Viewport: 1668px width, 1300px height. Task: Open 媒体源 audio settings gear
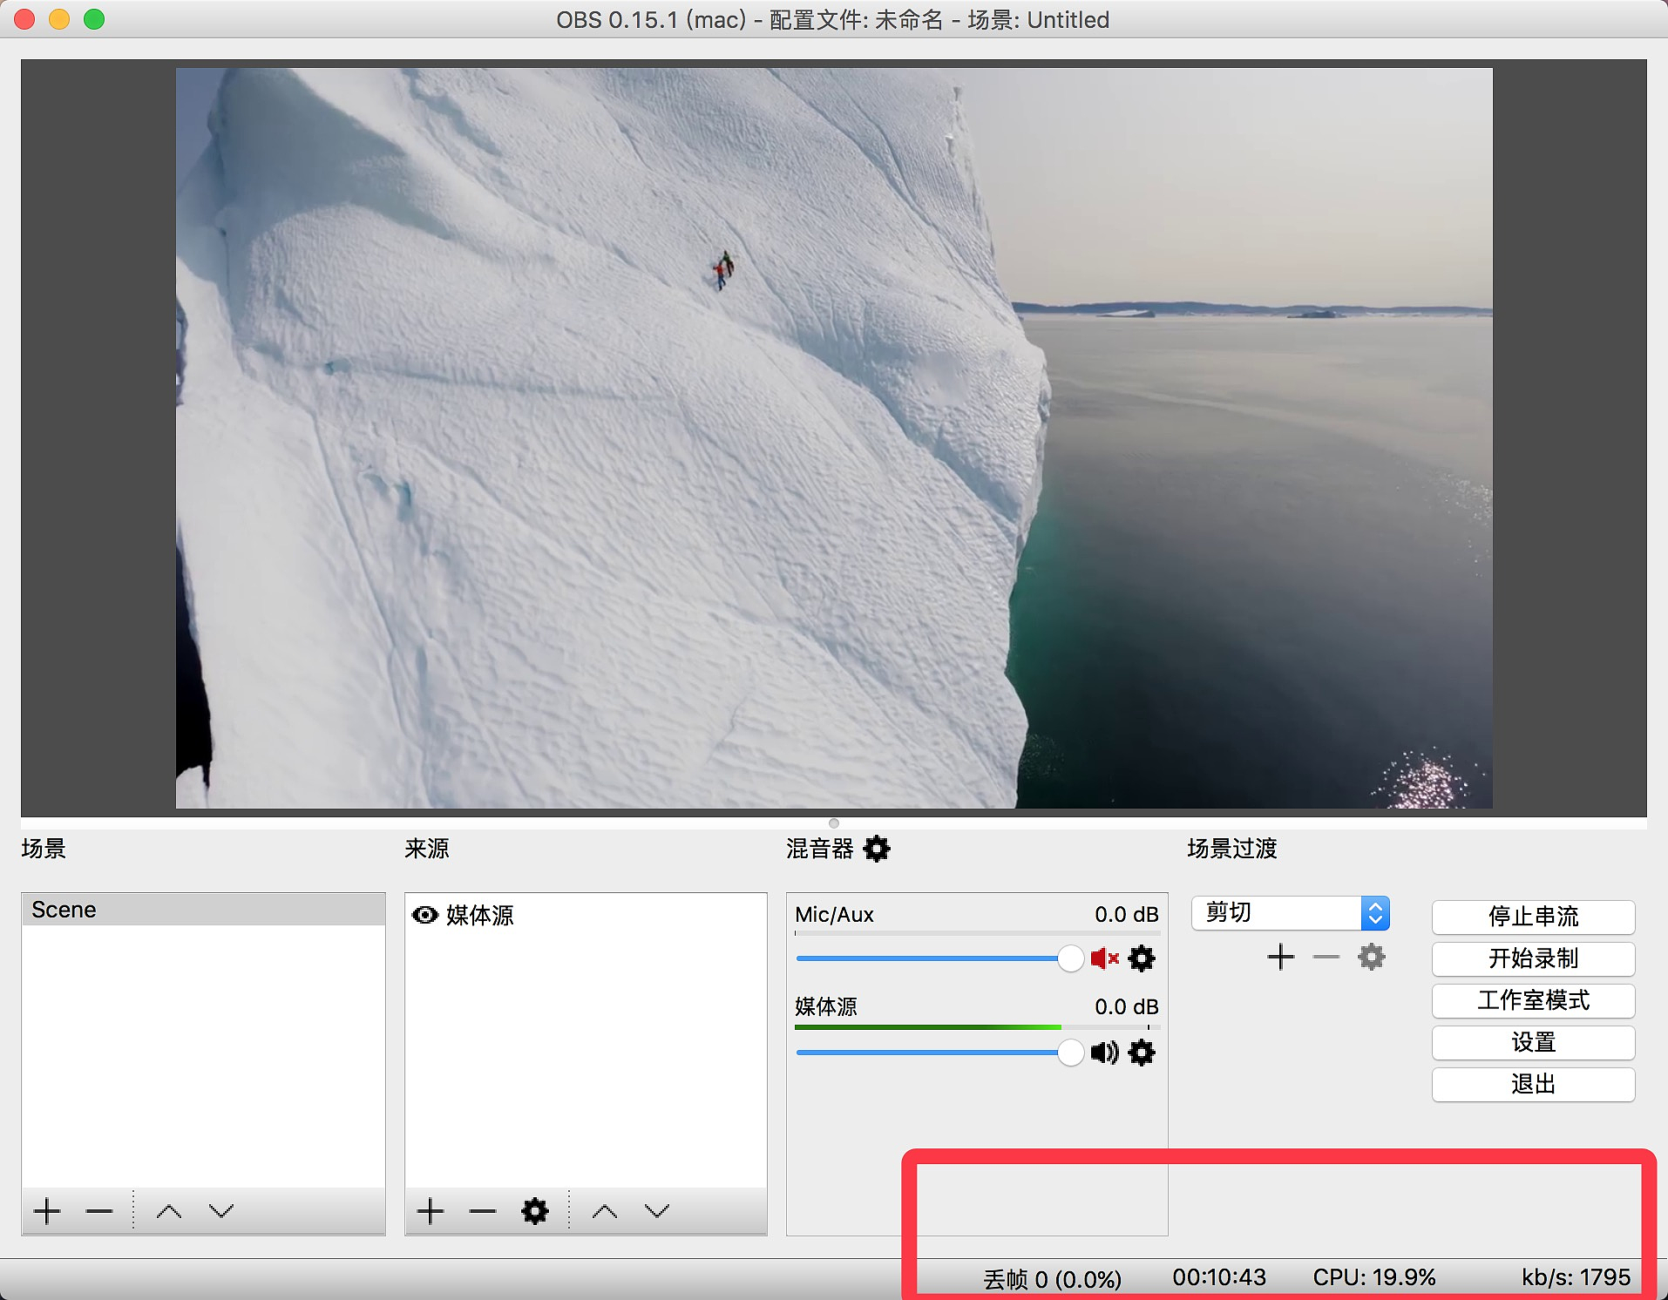(1142, 1053)
